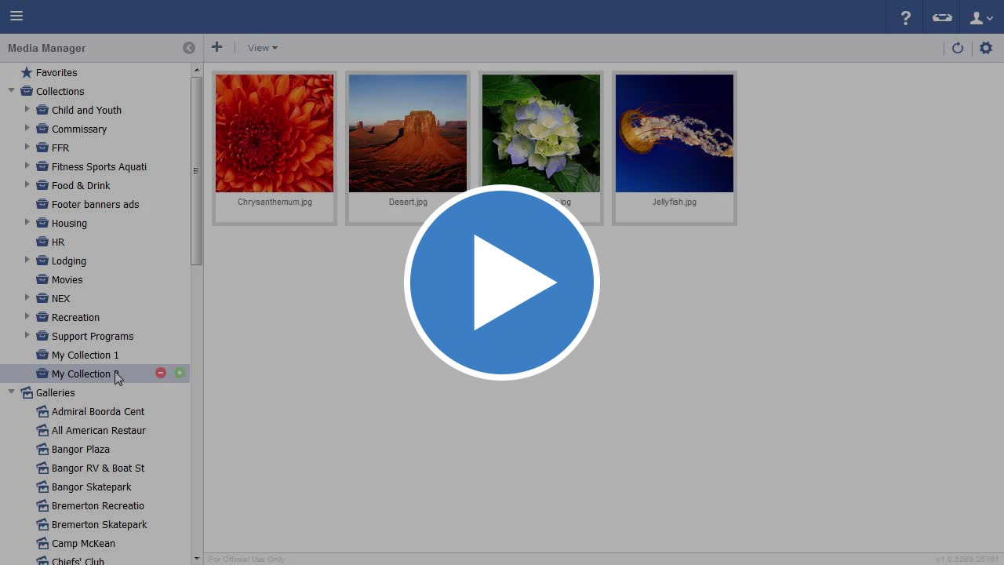The height and width of the screenshot is (565, 1004).
Task: Click the sidebar scroll down arrow
Action: coord(196,559)
